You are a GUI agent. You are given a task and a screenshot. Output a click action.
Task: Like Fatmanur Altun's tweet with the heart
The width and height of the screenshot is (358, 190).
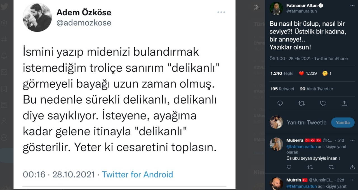[323, 103]
